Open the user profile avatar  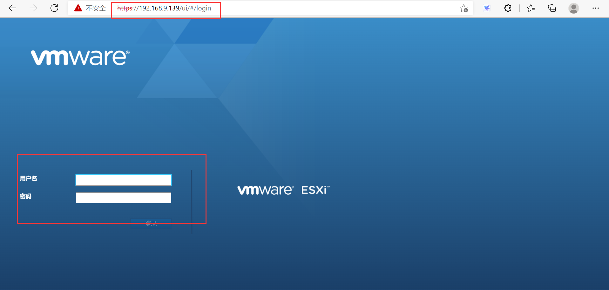(573, 8)
